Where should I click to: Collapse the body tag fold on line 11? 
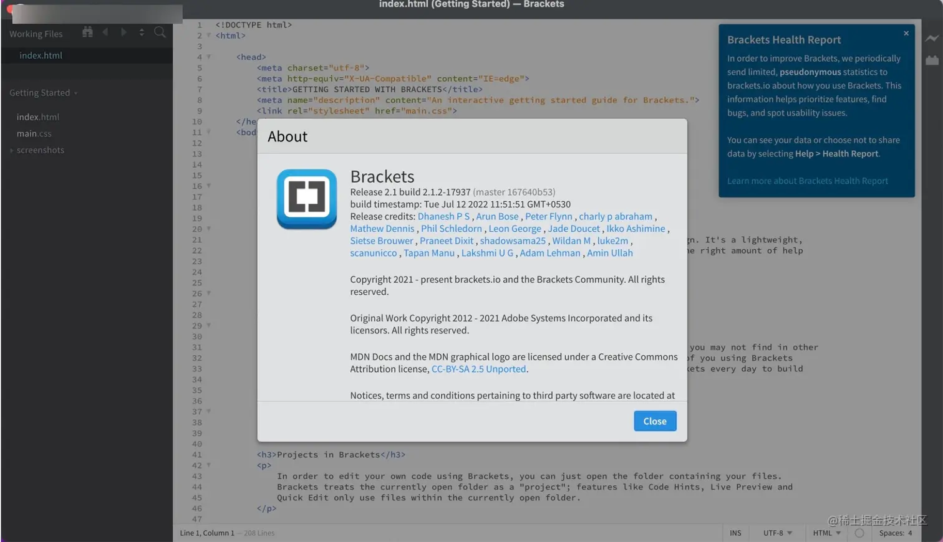[x=209, y=132]
